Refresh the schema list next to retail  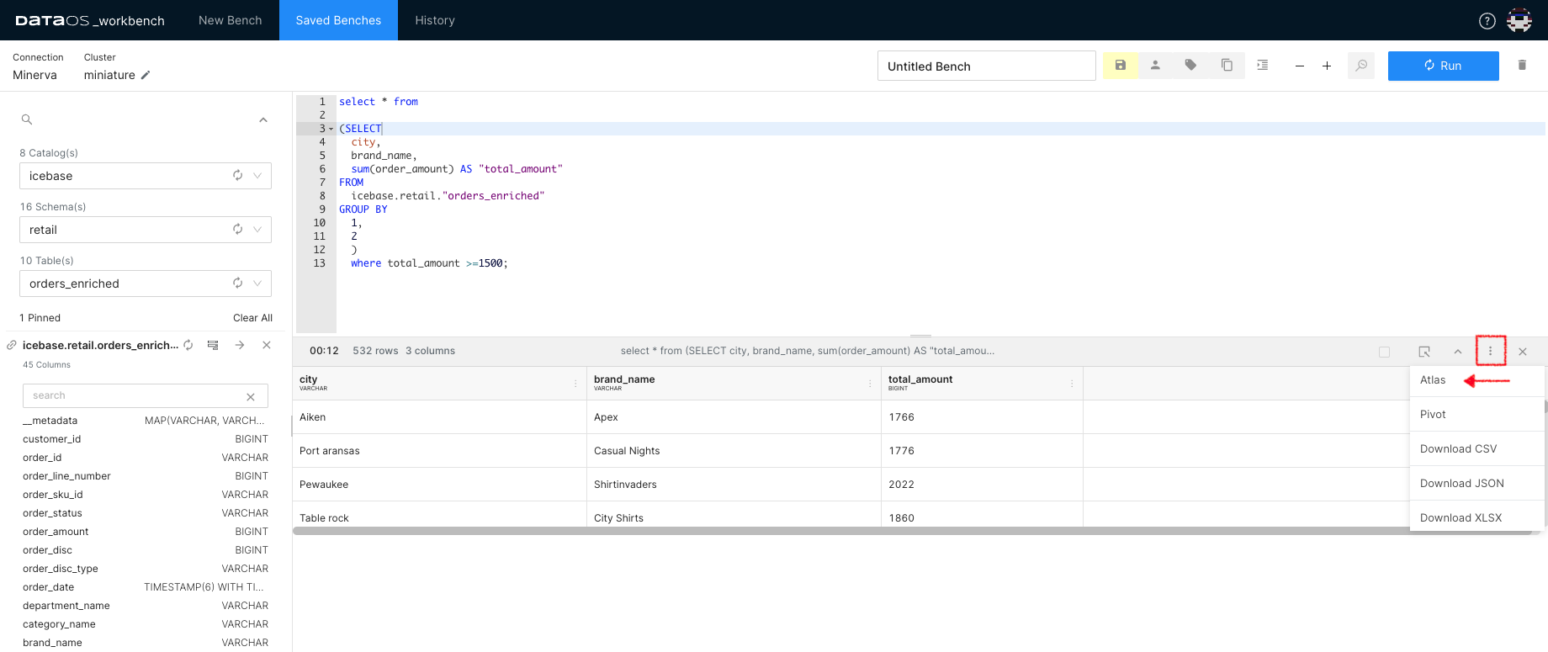(238, 230)
